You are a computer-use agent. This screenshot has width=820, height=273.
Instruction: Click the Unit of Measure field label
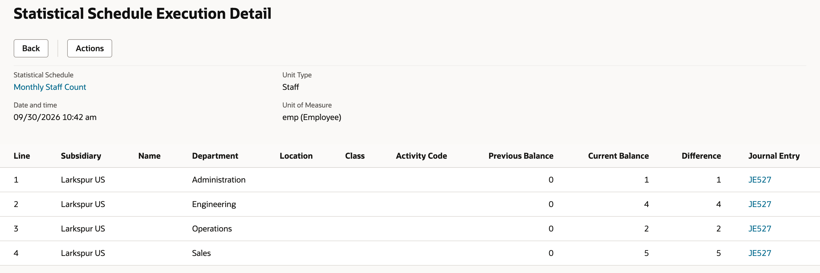point(307,105)
